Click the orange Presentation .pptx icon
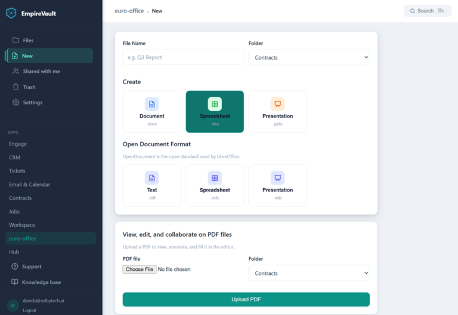Image resolution: width=458 pixels, height=315 pixels. tap(277, 104)
